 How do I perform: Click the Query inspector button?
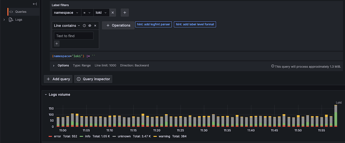pos(93,79)
